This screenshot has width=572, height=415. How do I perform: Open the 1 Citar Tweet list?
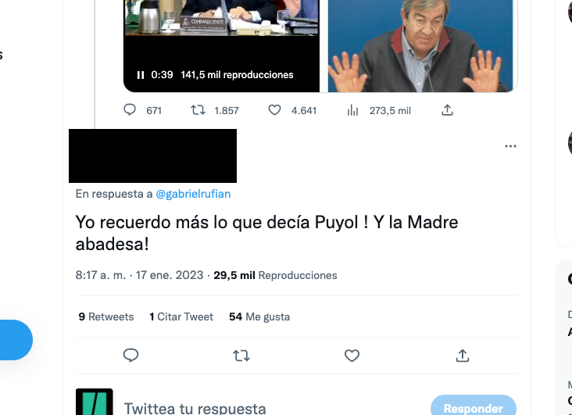(x=181, y=317)
